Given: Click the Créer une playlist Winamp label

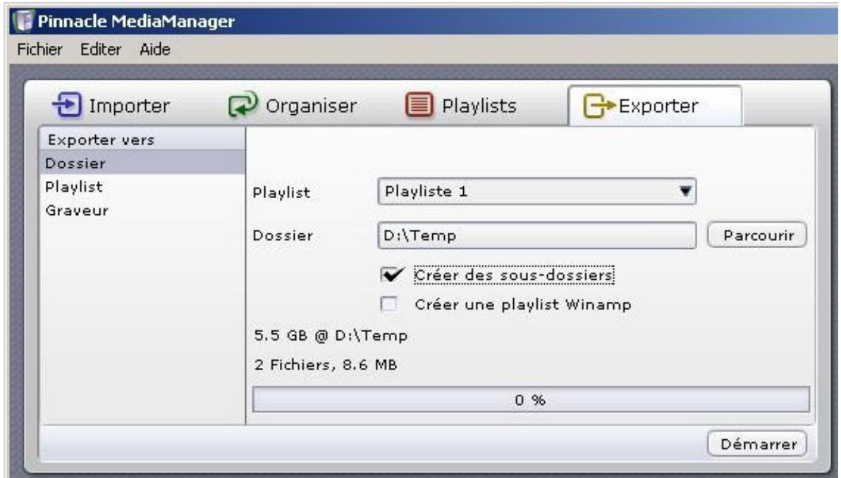Looking at the screenshot, I should [523, 305].
